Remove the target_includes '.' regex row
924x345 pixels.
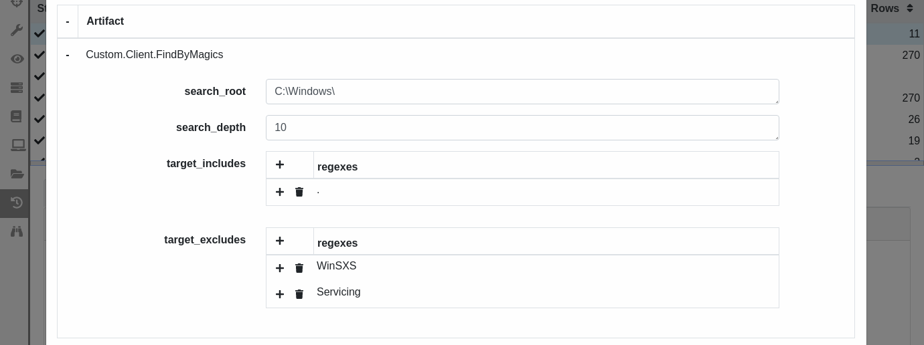[x=299, y=192]
